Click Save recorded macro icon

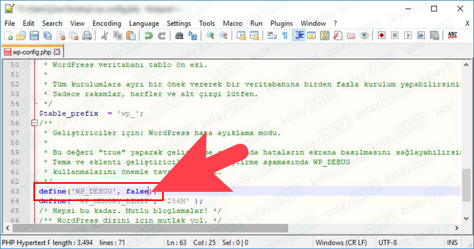434,36
